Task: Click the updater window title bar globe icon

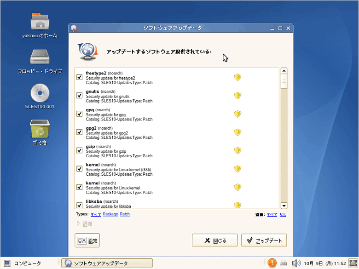Action: tap(74, 28)
